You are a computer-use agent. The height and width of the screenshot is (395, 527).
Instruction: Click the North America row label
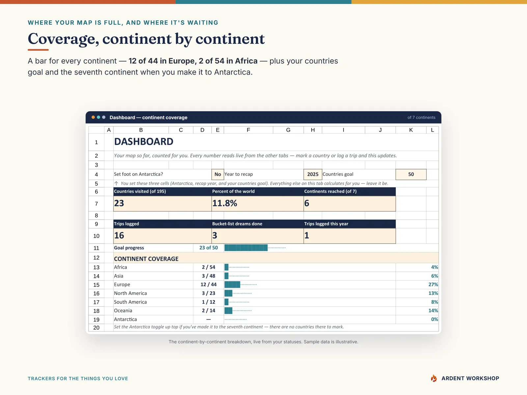click(x=130, y=293)
